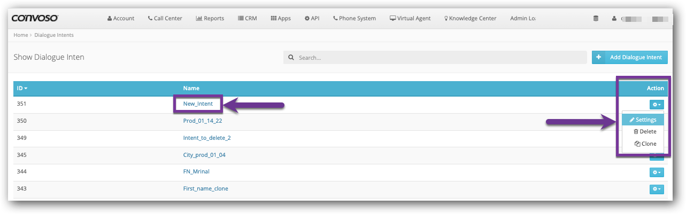Click ID cell 349
The image size is (686, 214).
point(21,138)
